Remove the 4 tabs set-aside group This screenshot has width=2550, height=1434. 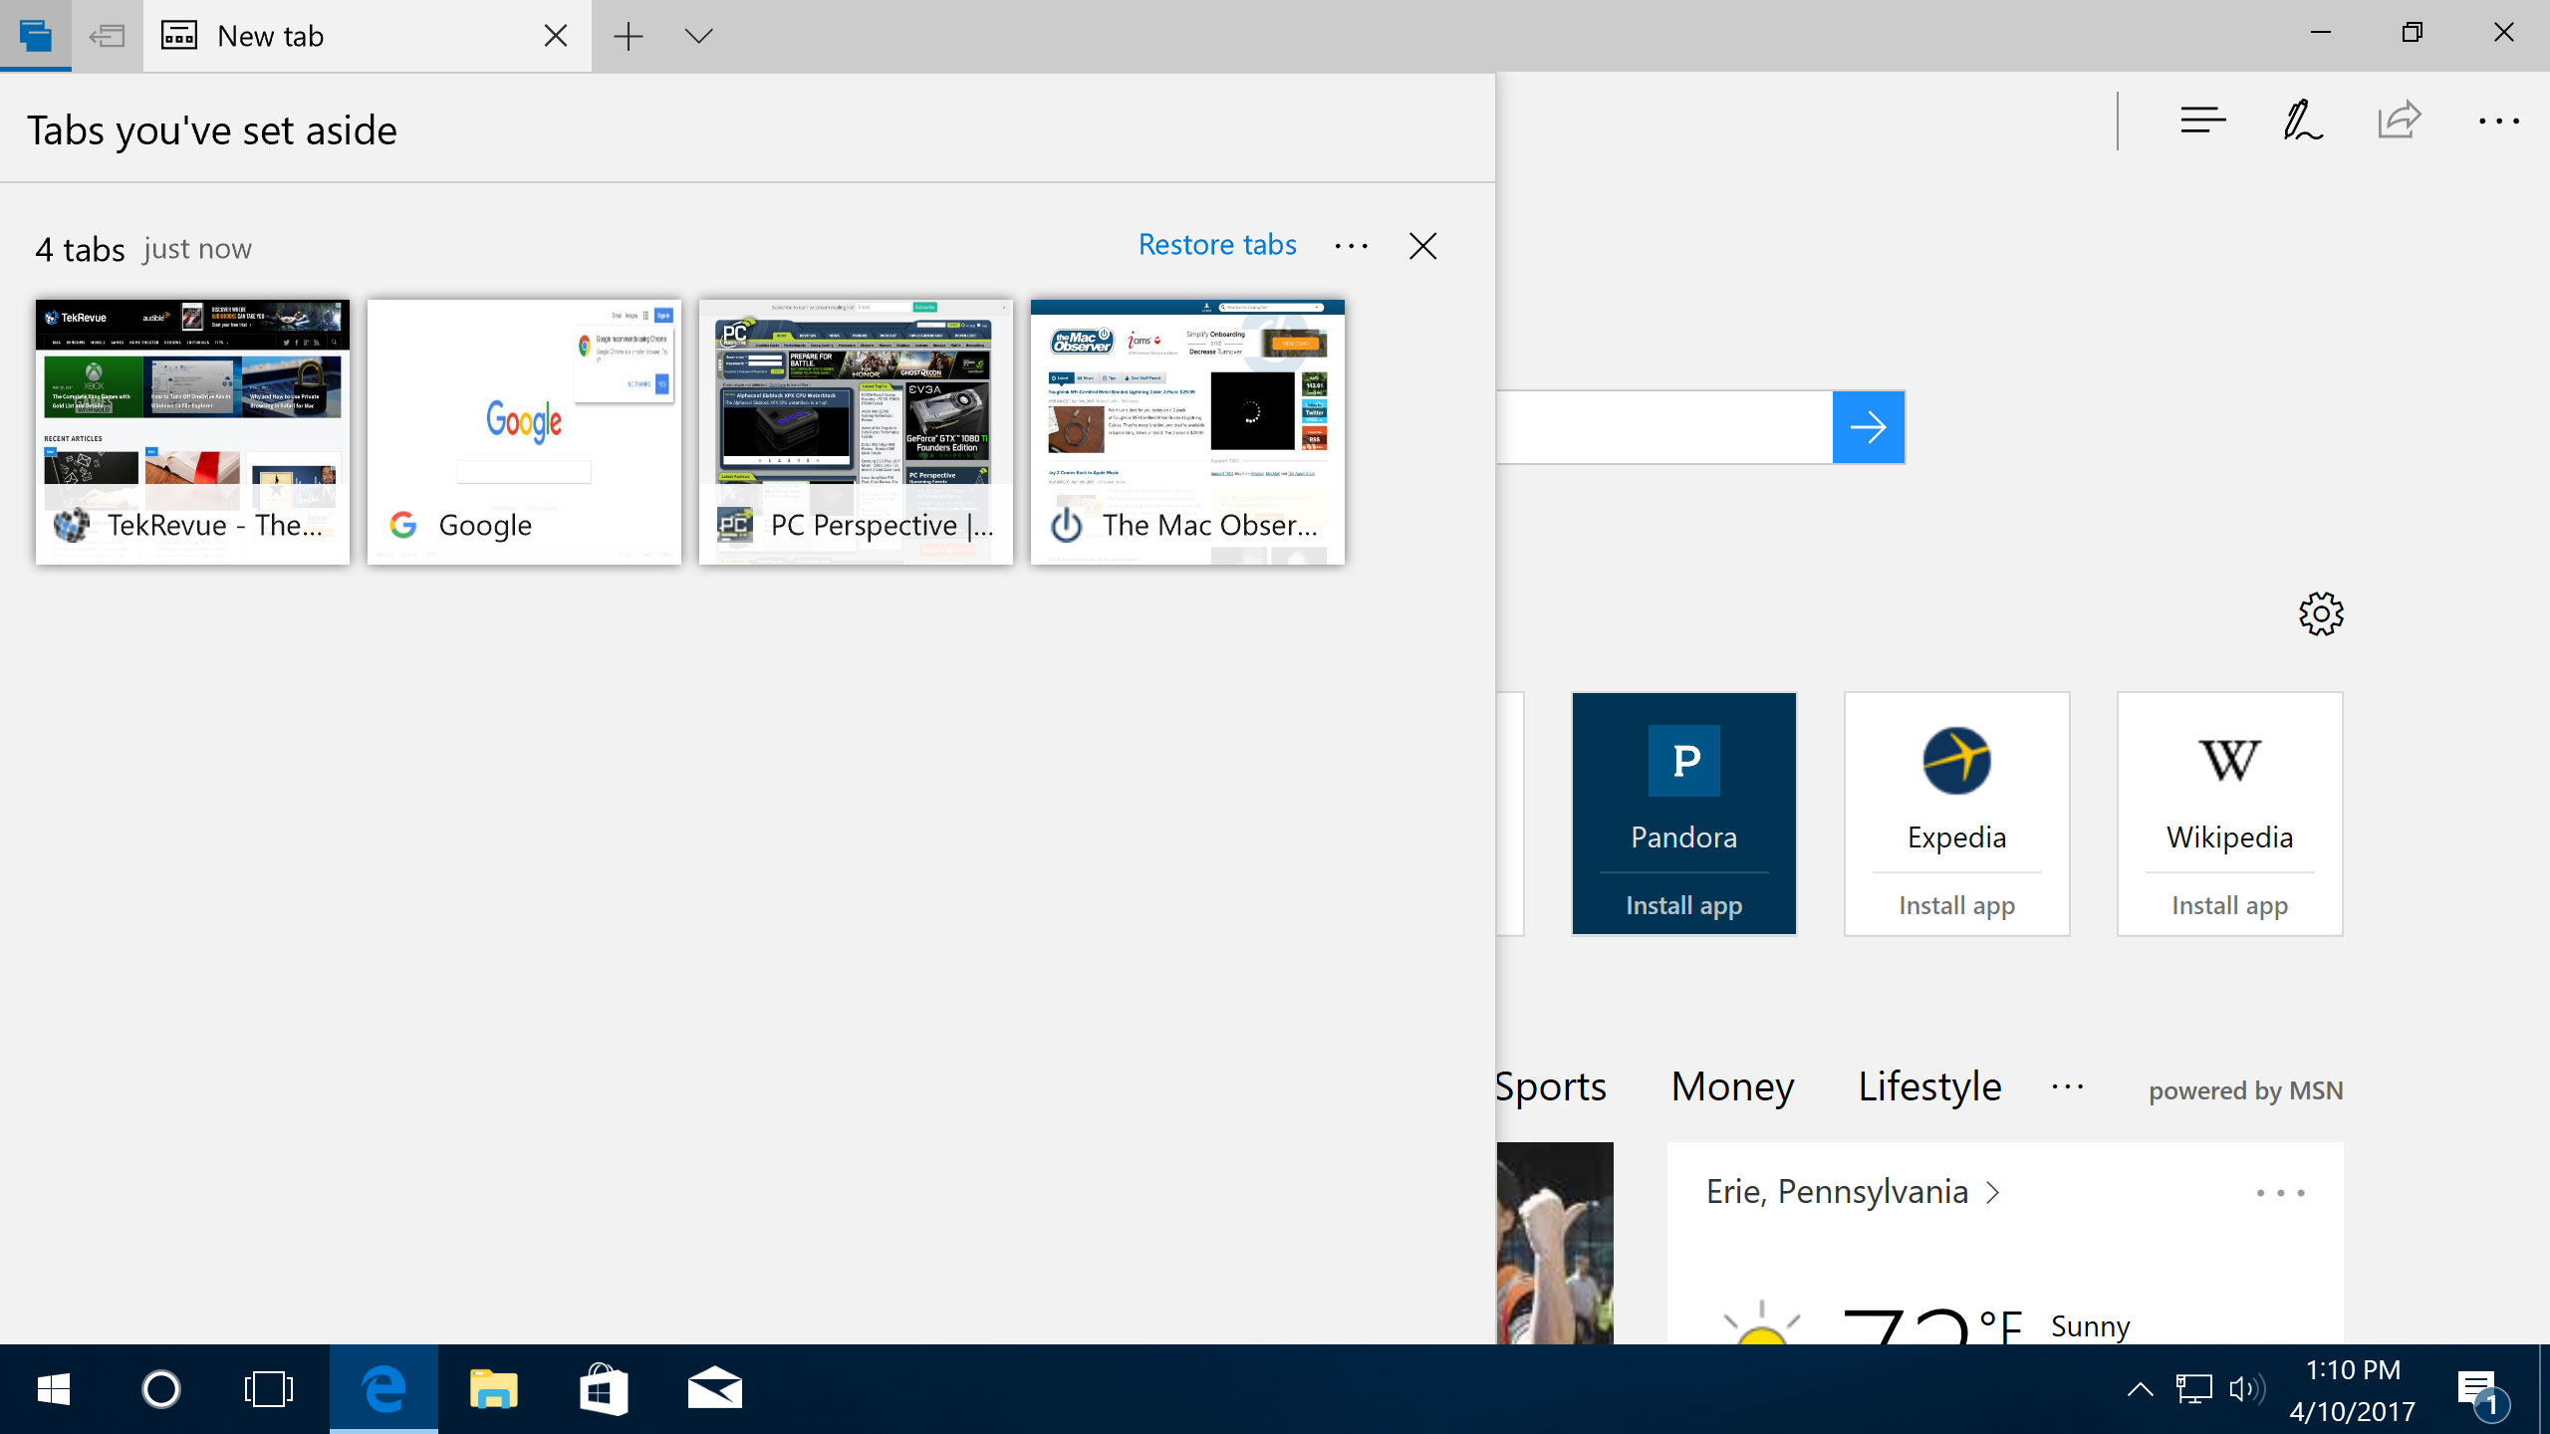(x=1423, y=246)
